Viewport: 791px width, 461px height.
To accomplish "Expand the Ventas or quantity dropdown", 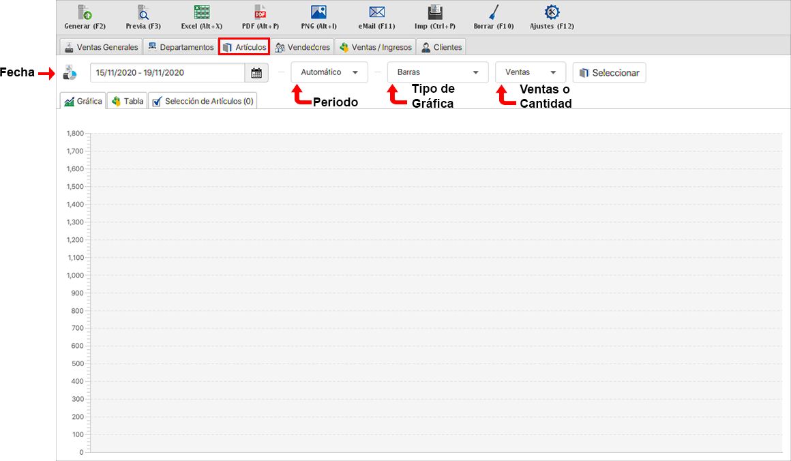I will (531, 72).
